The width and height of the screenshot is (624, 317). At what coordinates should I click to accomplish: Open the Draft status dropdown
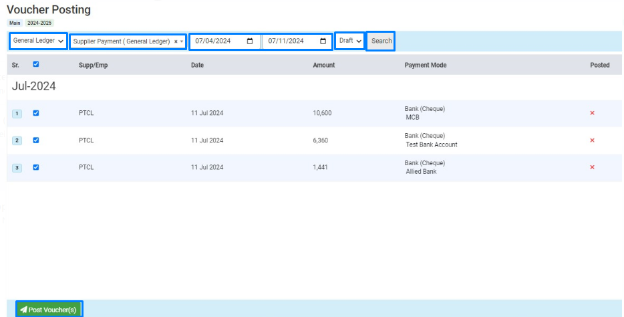coord(350,41)
